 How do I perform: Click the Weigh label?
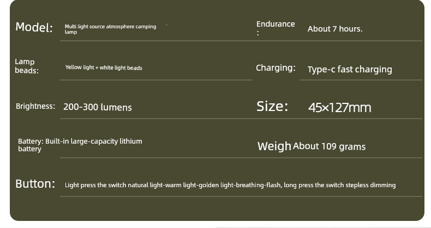point(274,146)
